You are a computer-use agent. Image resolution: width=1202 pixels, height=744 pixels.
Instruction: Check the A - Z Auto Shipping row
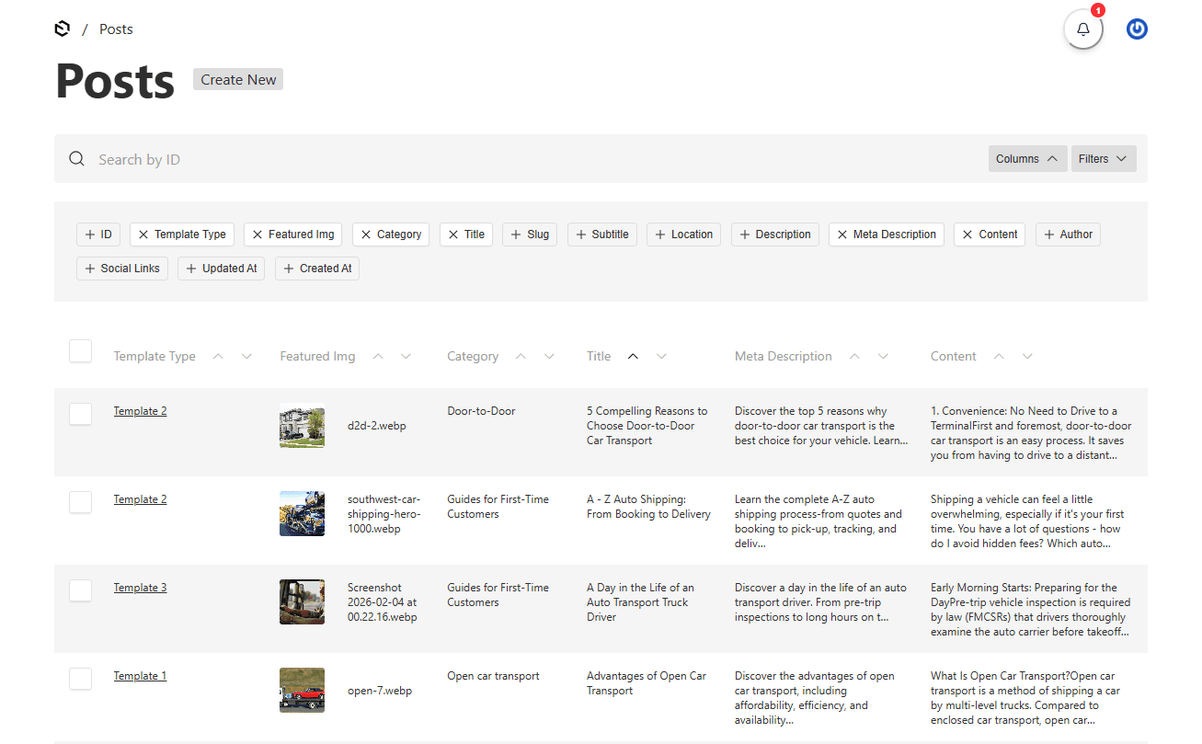click(81, 502)
